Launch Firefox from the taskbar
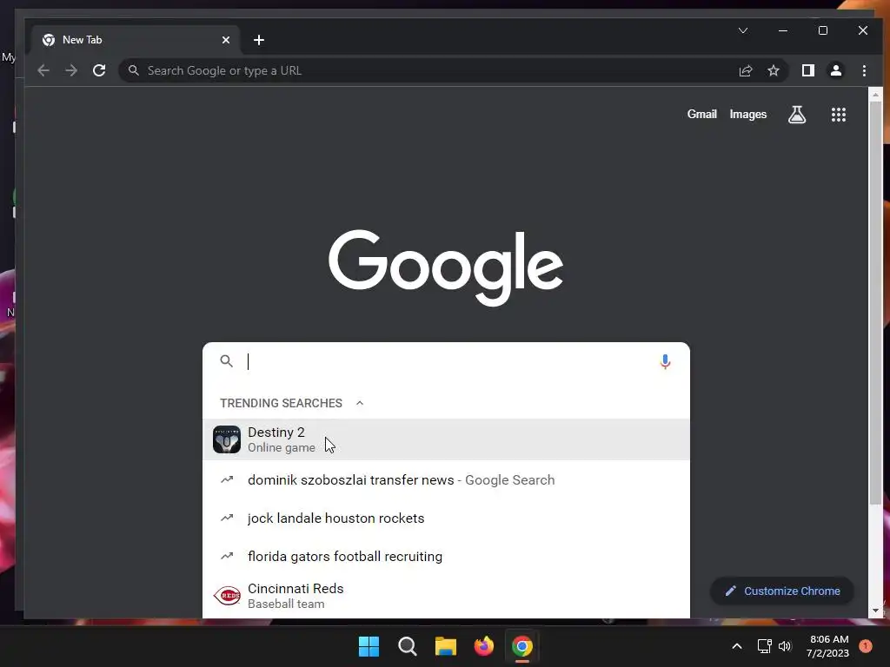 pos(483,646)
